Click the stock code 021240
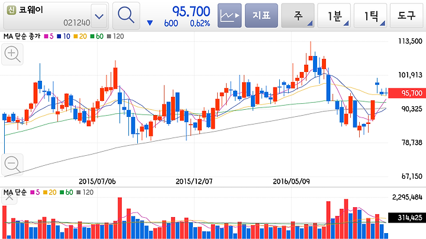The height and width of the screenshot is (239, 426). pyautogui.click(x=77, y=23)
